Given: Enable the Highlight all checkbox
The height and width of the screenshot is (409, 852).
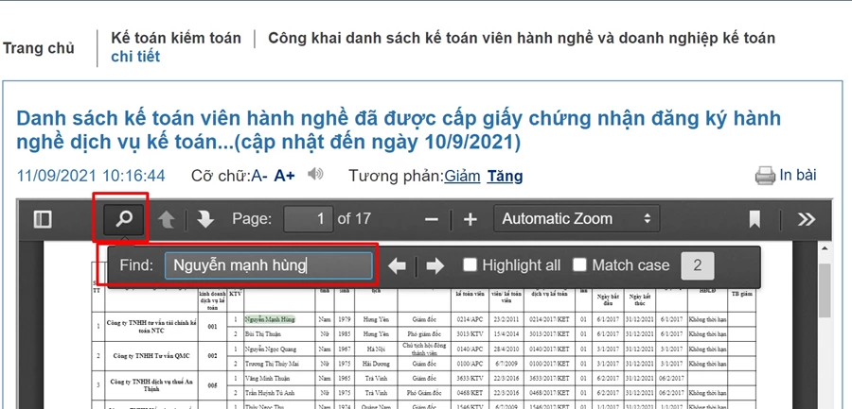Looking at the screenshot, I should click(x=470, y=264).
